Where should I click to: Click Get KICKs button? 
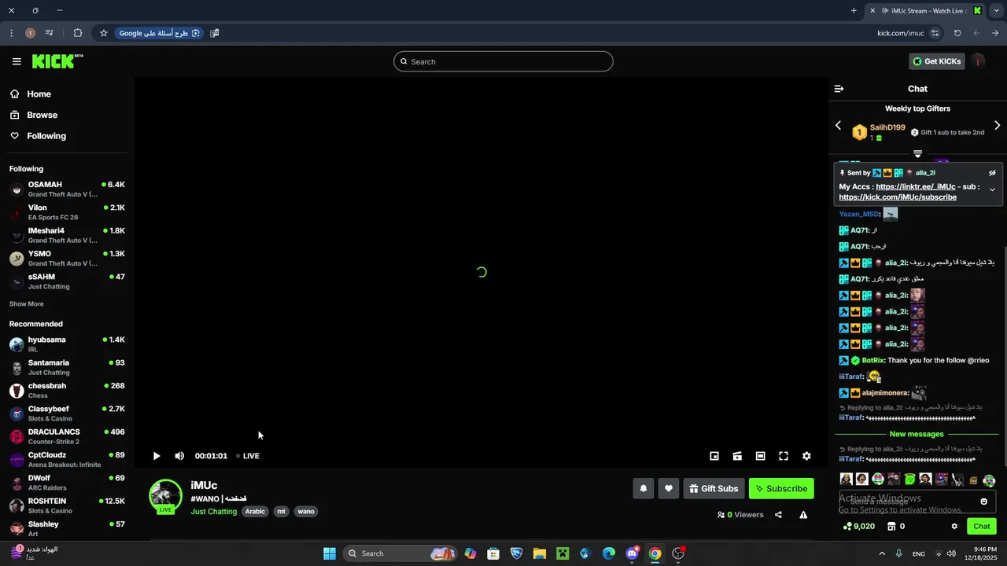937,61
